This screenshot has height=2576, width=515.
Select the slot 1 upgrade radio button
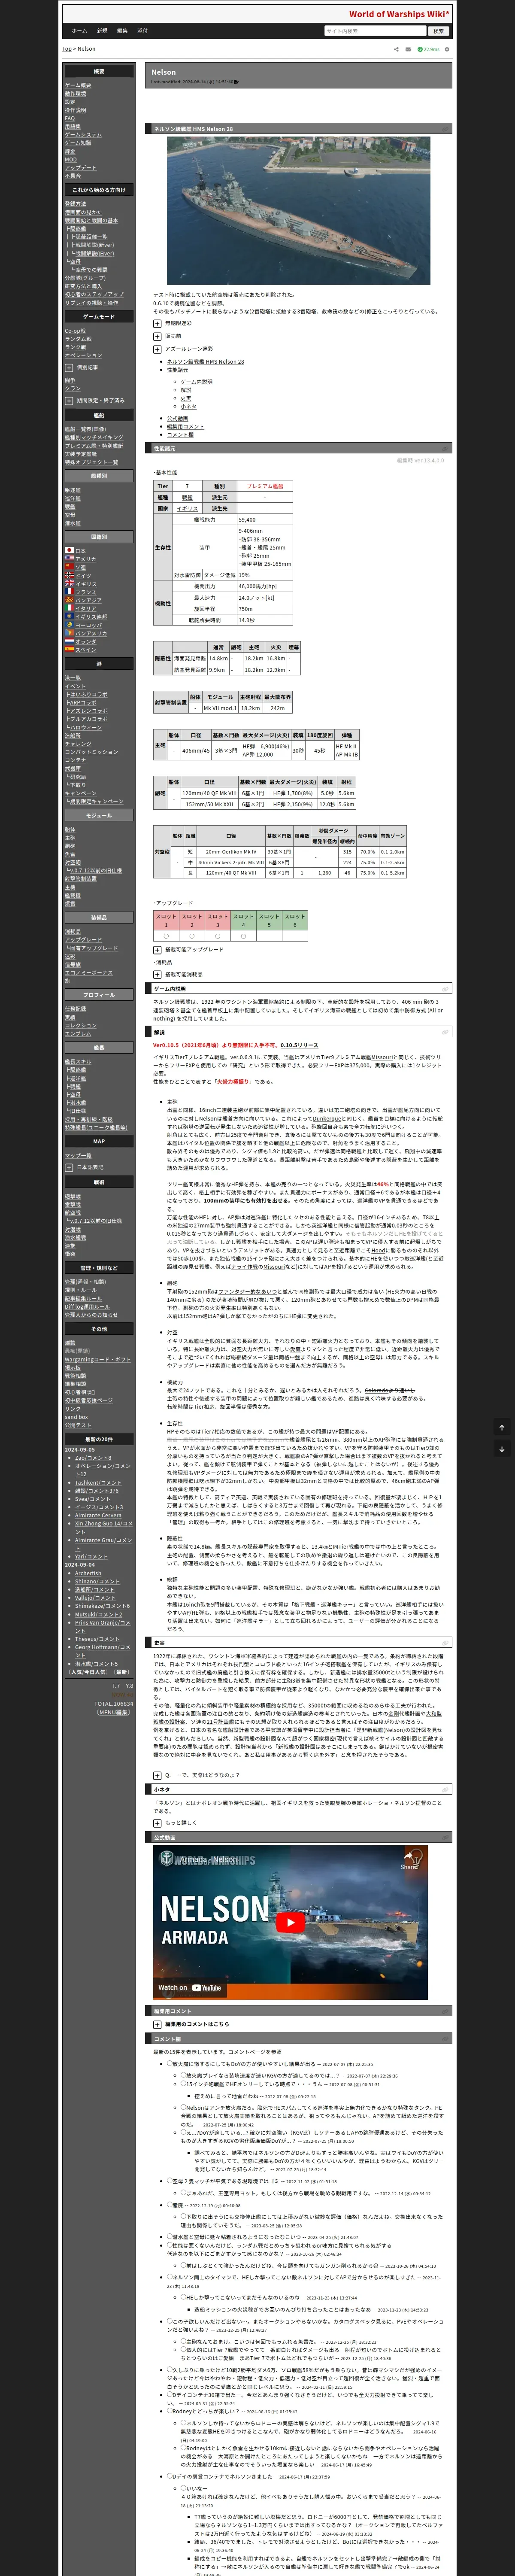(166, 936)
